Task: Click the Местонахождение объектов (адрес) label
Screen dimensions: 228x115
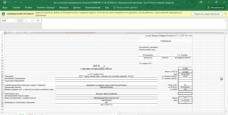Action: pos(17,96)
